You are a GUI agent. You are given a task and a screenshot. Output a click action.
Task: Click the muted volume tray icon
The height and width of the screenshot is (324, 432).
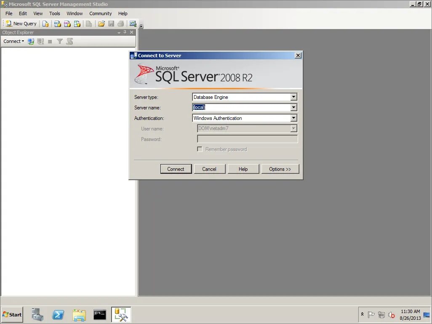392,315
